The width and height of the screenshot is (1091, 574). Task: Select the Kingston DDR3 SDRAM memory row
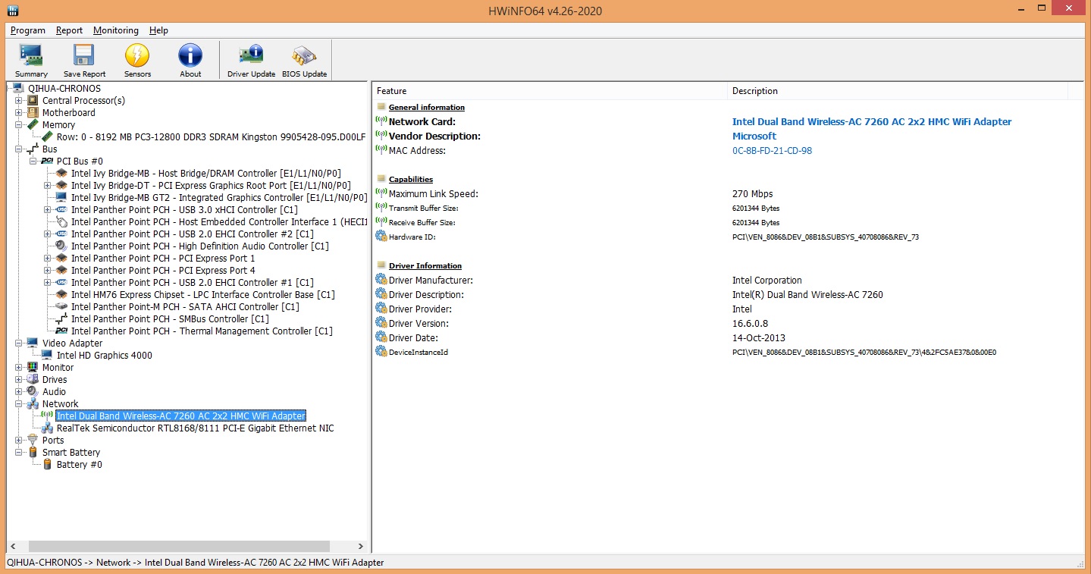pos(211,136)
